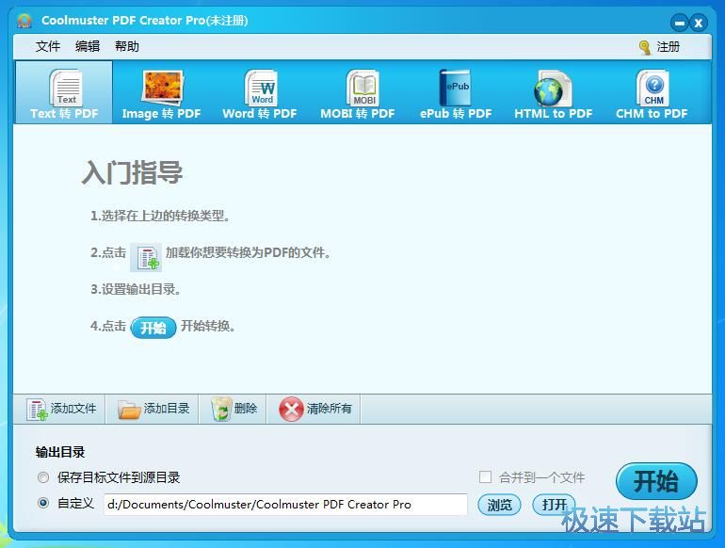Screen dimensions: 725x548
Task: Open the 文件 menu
Action: (x=48, y=46)
